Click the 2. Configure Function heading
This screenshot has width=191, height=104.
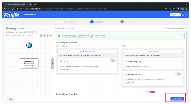pyautogui.click(x=66, y=94)
